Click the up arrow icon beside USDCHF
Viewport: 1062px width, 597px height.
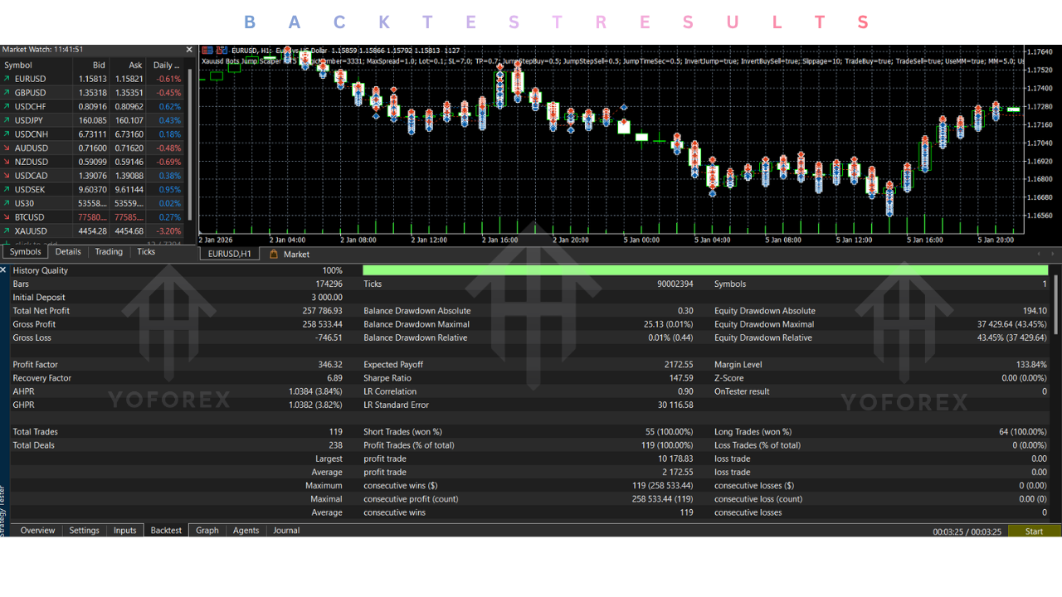7,106
